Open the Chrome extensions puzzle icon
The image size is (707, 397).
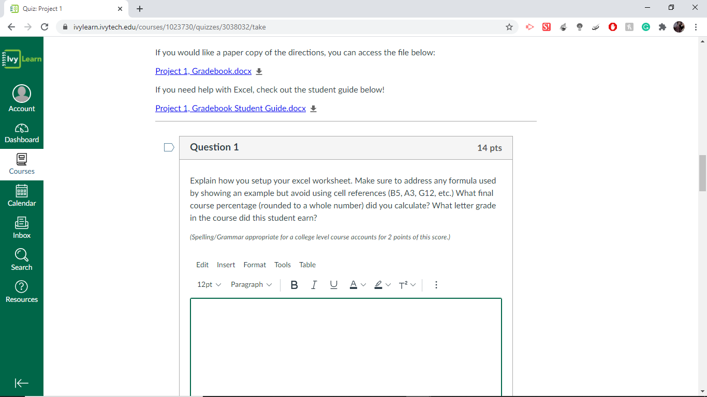click(662, 27)
